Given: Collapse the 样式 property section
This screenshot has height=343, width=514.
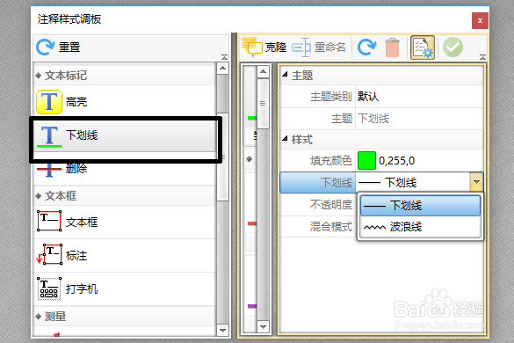Looking at the screenshot, I should tap(285, 139).
